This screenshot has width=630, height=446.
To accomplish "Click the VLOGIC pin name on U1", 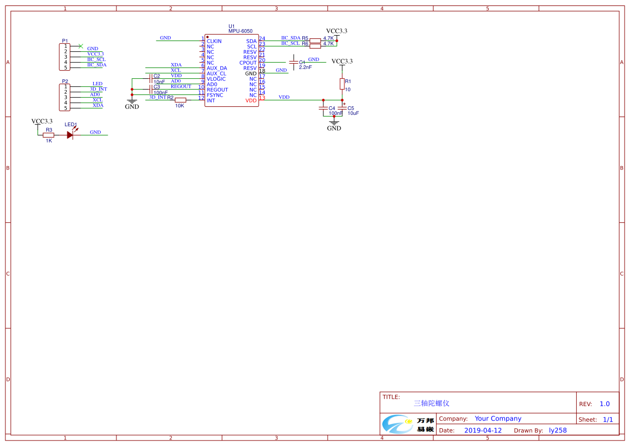I will pos(216,79).
